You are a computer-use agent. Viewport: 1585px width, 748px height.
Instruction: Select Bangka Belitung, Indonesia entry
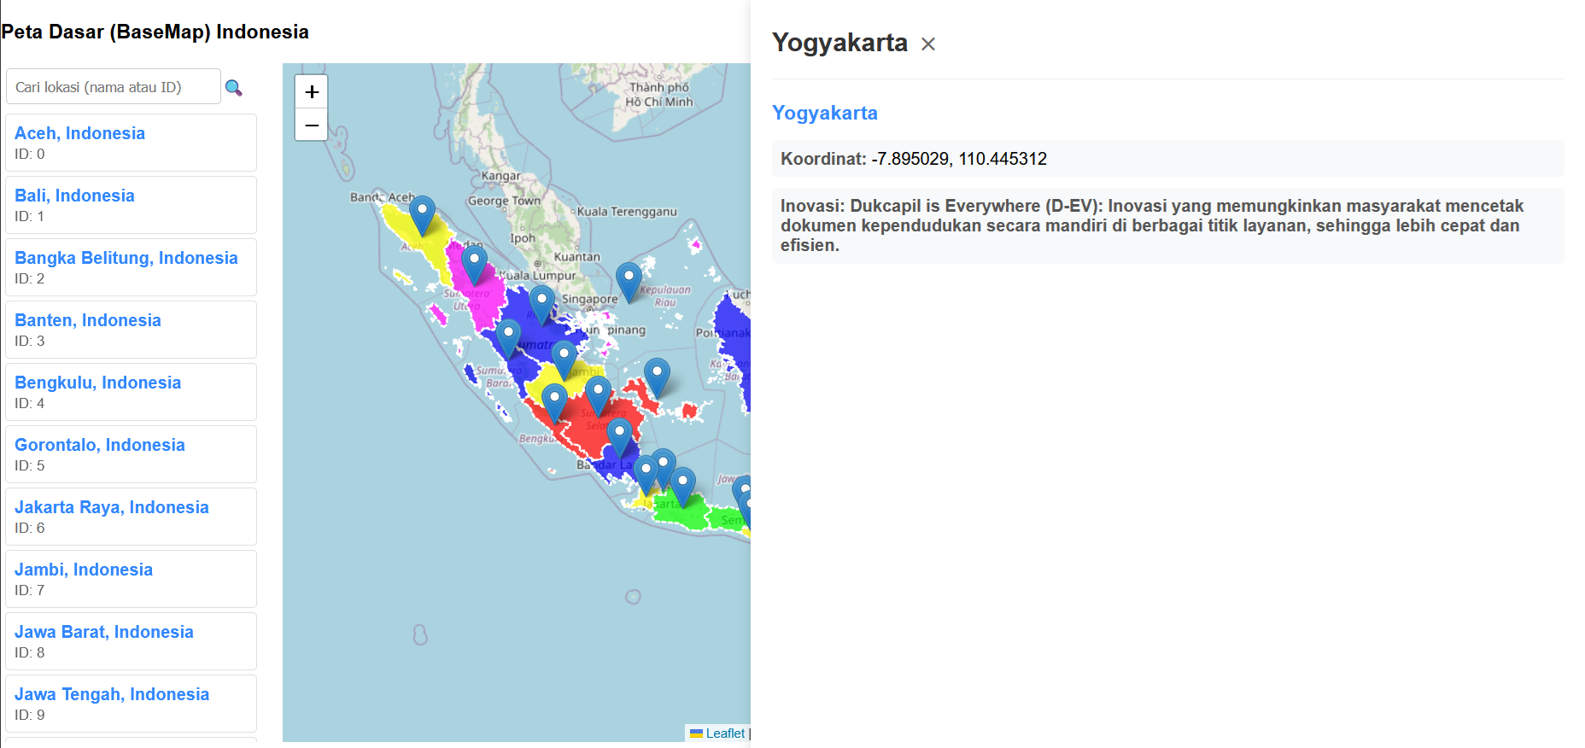pos(131,267)
